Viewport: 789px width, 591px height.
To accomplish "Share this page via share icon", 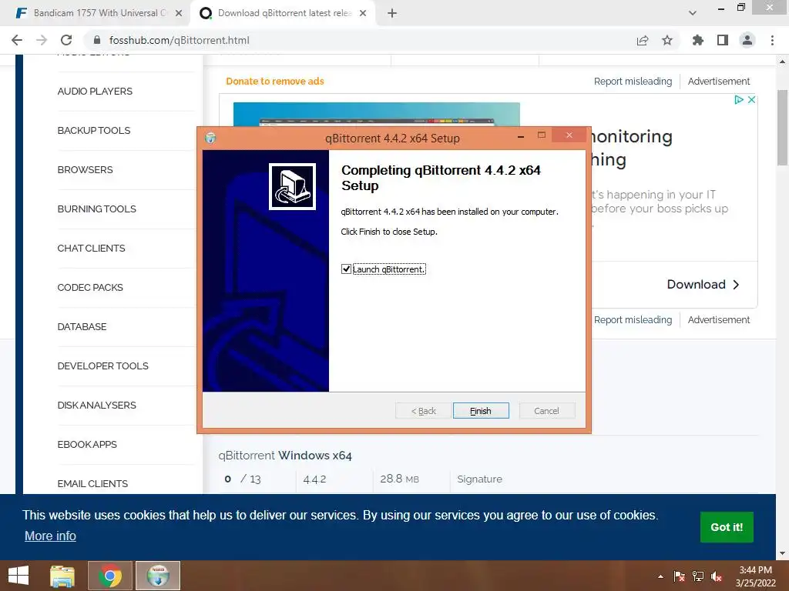I will pos(643,40).
